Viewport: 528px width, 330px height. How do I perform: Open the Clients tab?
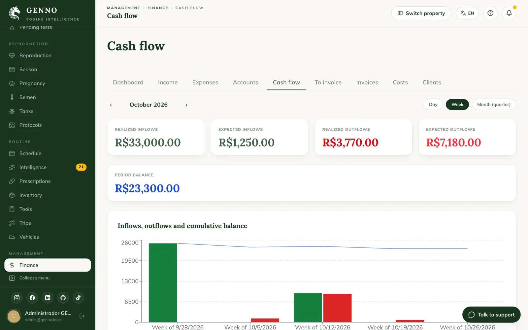coord(432,82)
